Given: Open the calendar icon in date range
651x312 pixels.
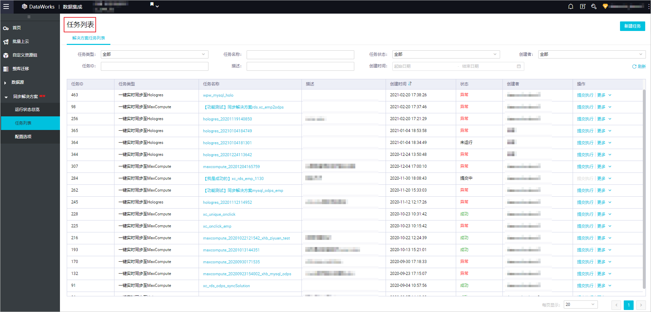Looking at the screenshot, I should (x=519, y=66).
